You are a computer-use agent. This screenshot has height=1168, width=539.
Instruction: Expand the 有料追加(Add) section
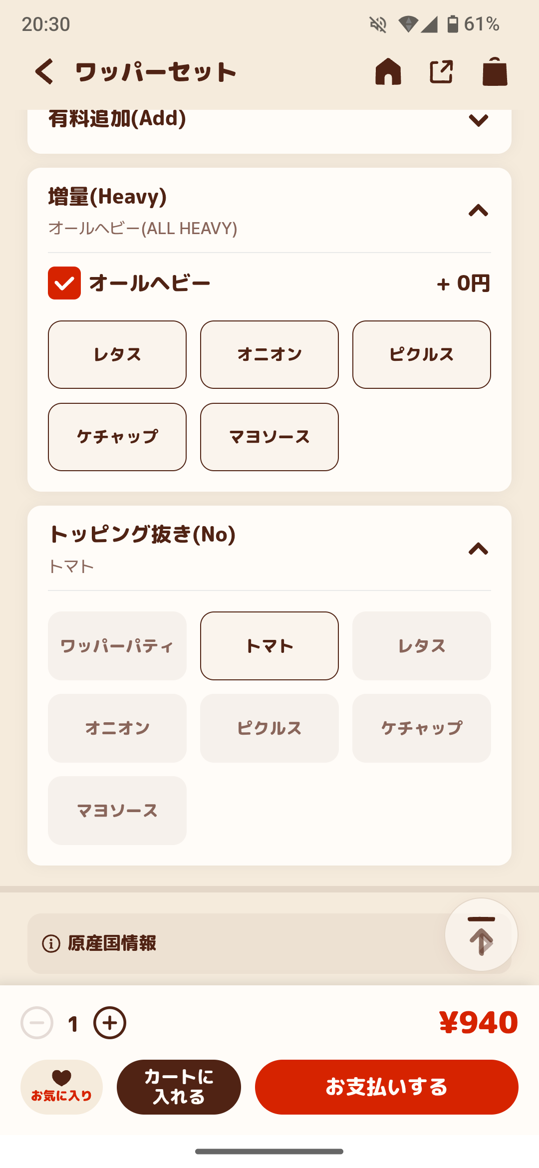click(x=478, y=120)
